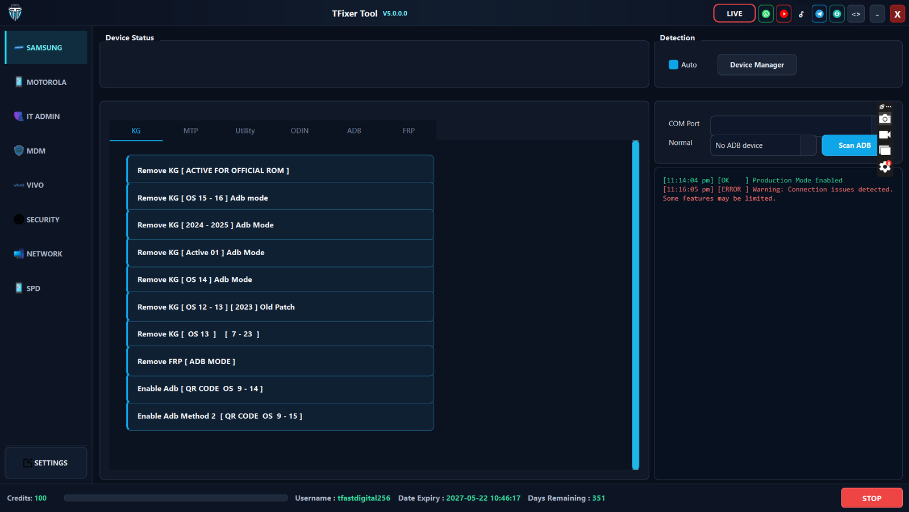Click the code brackets icon in title bar
Image resolution: width=909 pixels, height=512 pixels.
tap(856, 14)
